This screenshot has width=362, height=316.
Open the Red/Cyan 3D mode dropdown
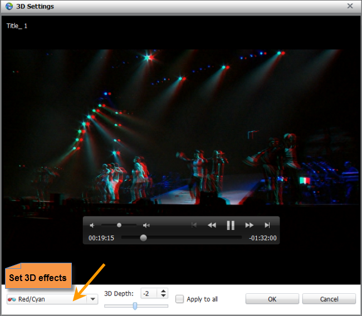[92, 299]
